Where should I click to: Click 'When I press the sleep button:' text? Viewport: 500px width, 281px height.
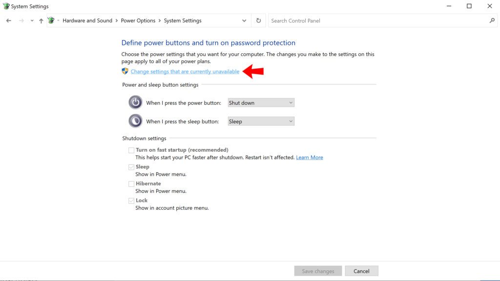[x=183, y=121]
